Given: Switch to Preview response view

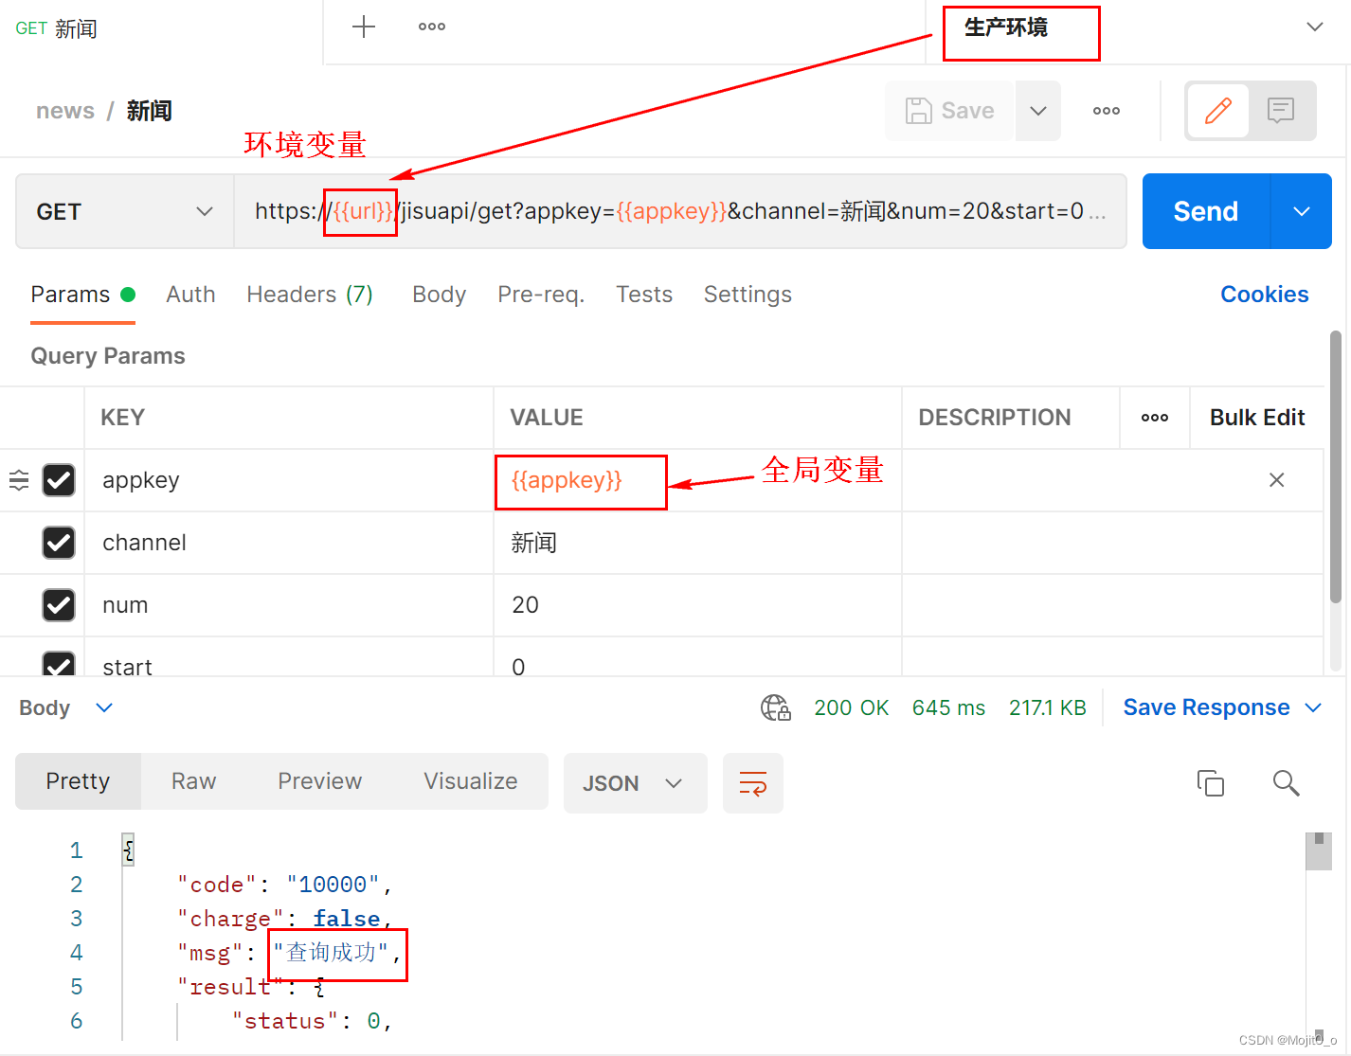Looking at the screenshot, I should 319,781.
